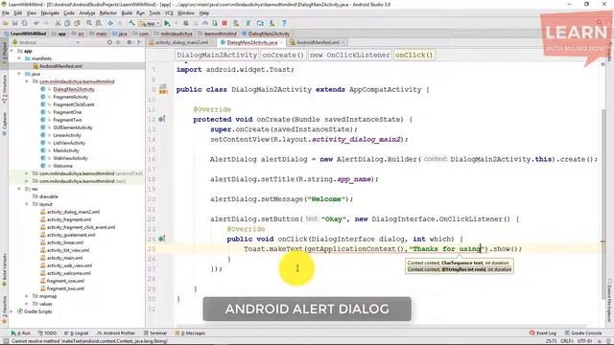Click the Paste icon in toolbar

point(77,23)
